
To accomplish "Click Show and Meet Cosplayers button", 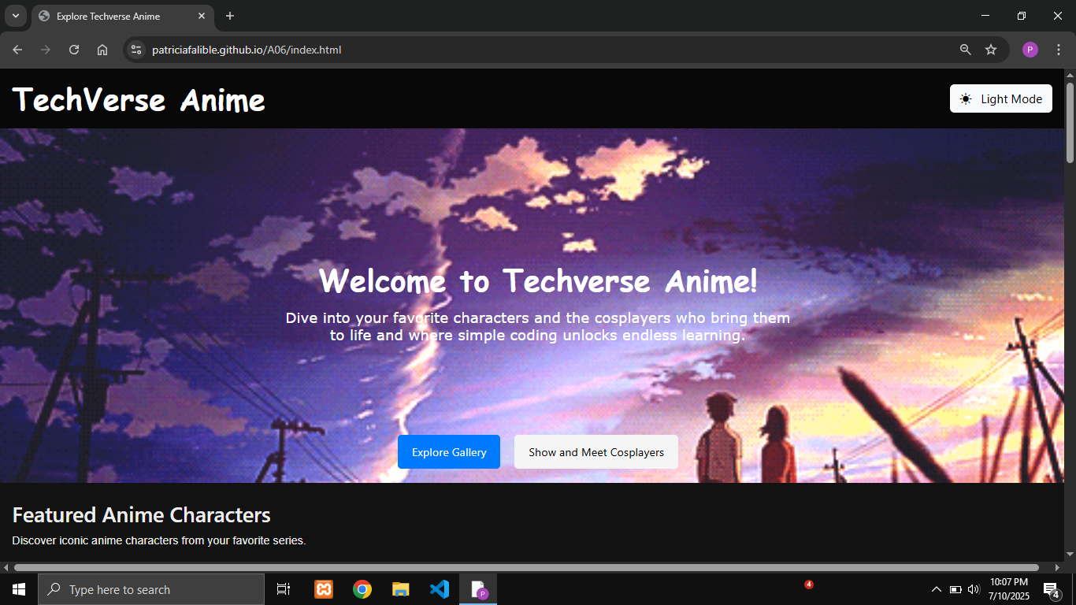I will [596, 452].
